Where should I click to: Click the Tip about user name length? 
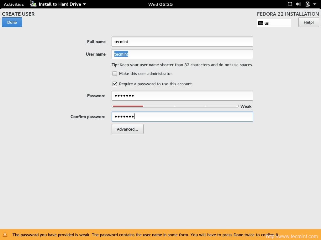[182, 65]
